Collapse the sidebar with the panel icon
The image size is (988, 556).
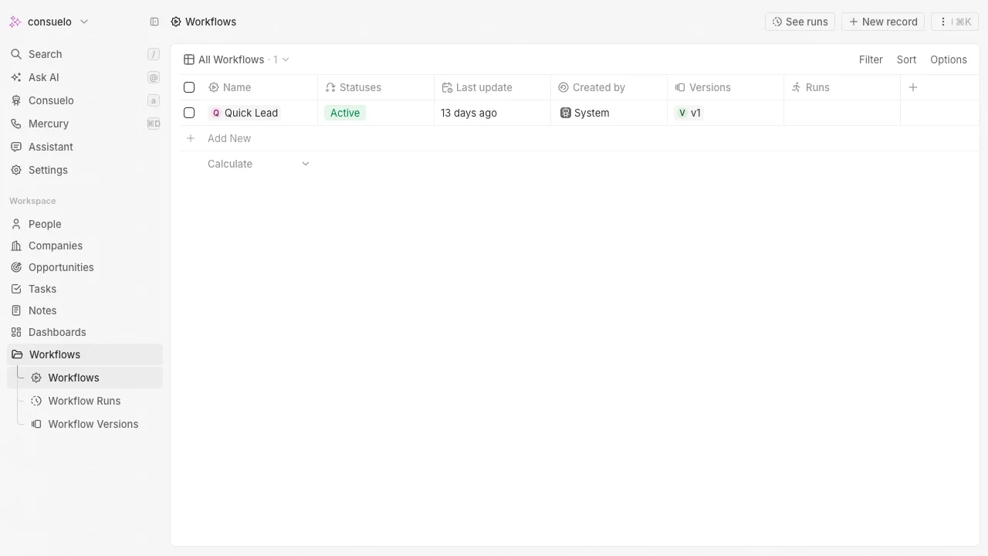tap(154, 22)
